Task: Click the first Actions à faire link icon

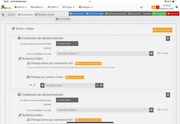Action: 20,59
